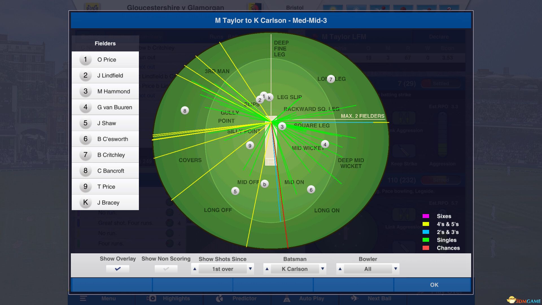
Task: Open the Show Shots Since '1st over' selector
Action: point(222,269)
